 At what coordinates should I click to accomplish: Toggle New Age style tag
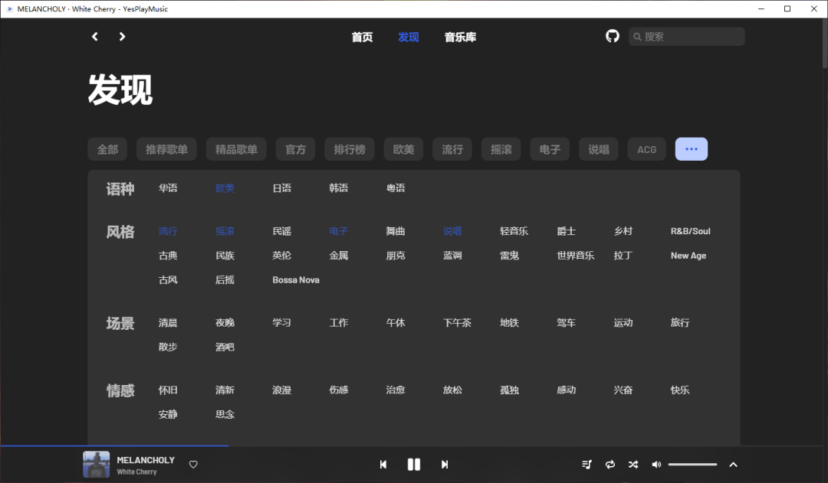(x=688, y=255)
